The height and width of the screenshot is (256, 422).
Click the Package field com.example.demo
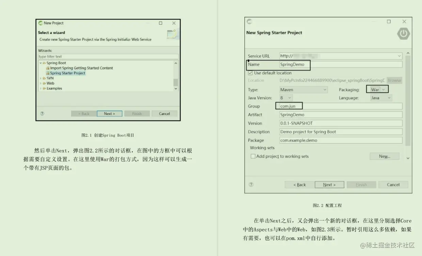tap(341, 140)
